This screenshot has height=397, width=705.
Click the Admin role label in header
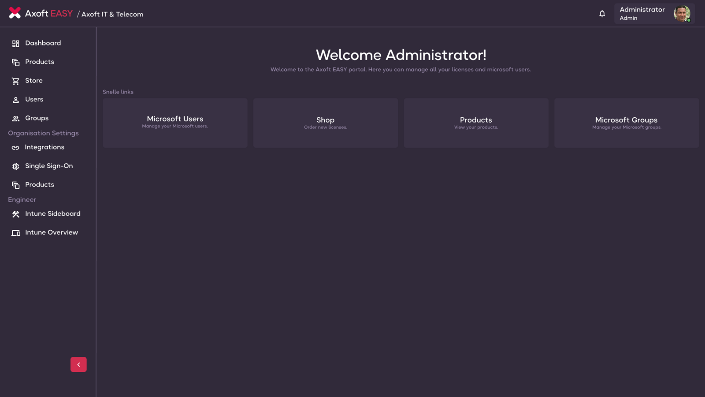tap(628, 18)
